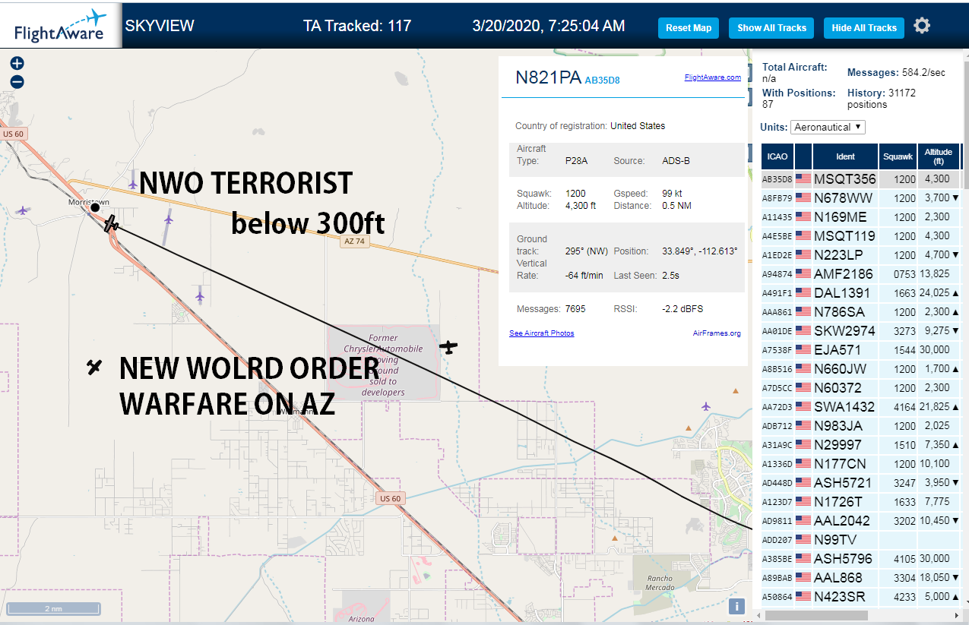Select the N983JA aircraft row
The image size is (969, 625).
pyautogui.click(x=860, y=426)
